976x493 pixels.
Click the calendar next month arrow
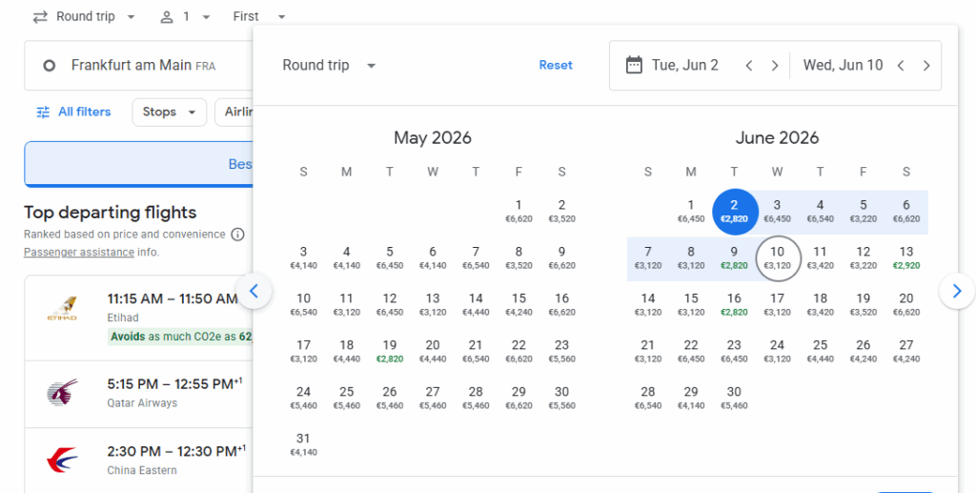coord(956,291)
